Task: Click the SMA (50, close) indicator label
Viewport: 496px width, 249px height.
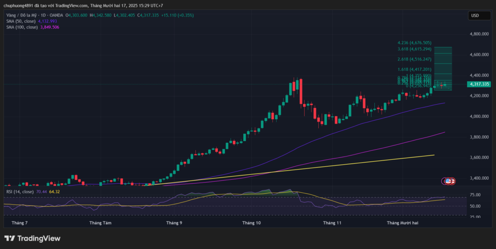Action: 22,21
